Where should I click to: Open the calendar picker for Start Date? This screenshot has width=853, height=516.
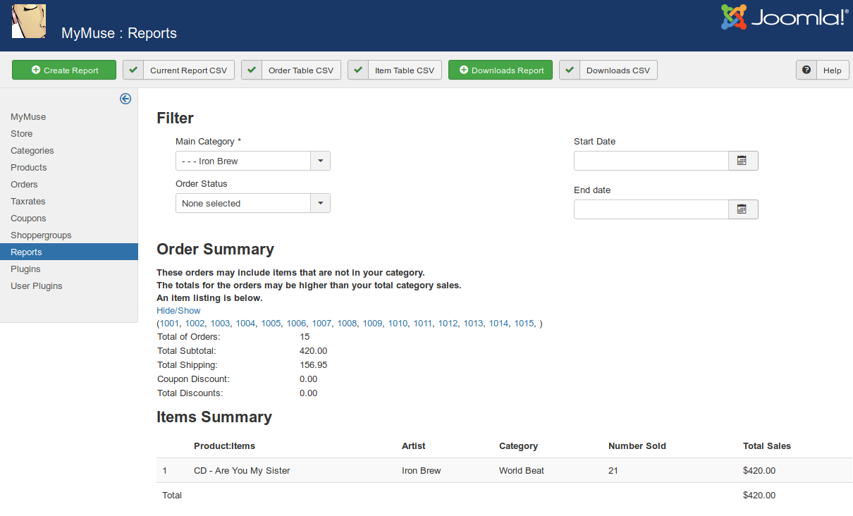pos(743,161)
